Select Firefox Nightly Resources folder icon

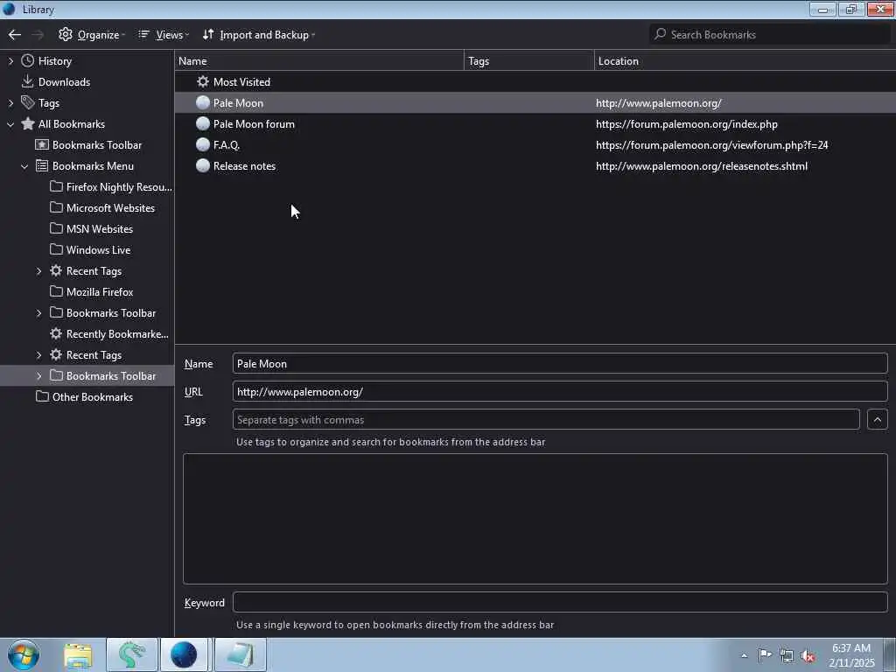click(56, 187)
